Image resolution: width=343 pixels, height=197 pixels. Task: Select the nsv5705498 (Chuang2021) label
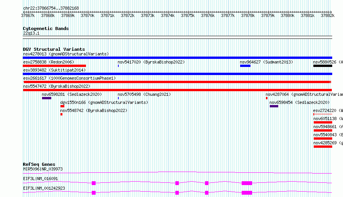tap(144, 94)
